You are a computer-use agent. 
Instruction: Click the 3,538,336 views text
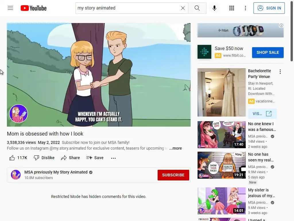point(21,142)
